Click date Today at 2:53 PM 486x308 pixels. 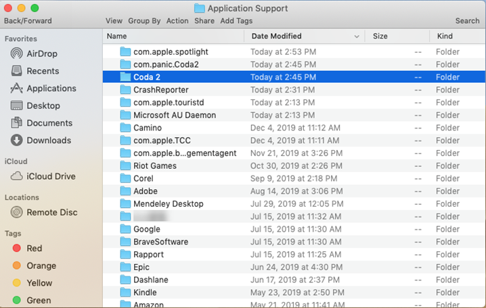pyautogui.click(x=284, y=51)
